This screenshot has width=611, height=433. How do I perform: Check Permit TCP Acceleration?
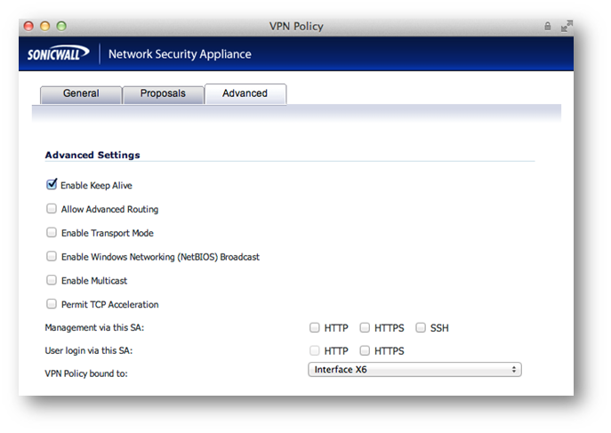[x=52, y=304]
